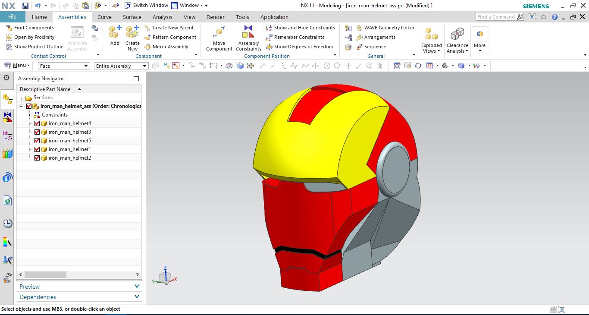Click the Rotate view icon
The height and width of the screenshot is (315, 589).
click(418, 66)
